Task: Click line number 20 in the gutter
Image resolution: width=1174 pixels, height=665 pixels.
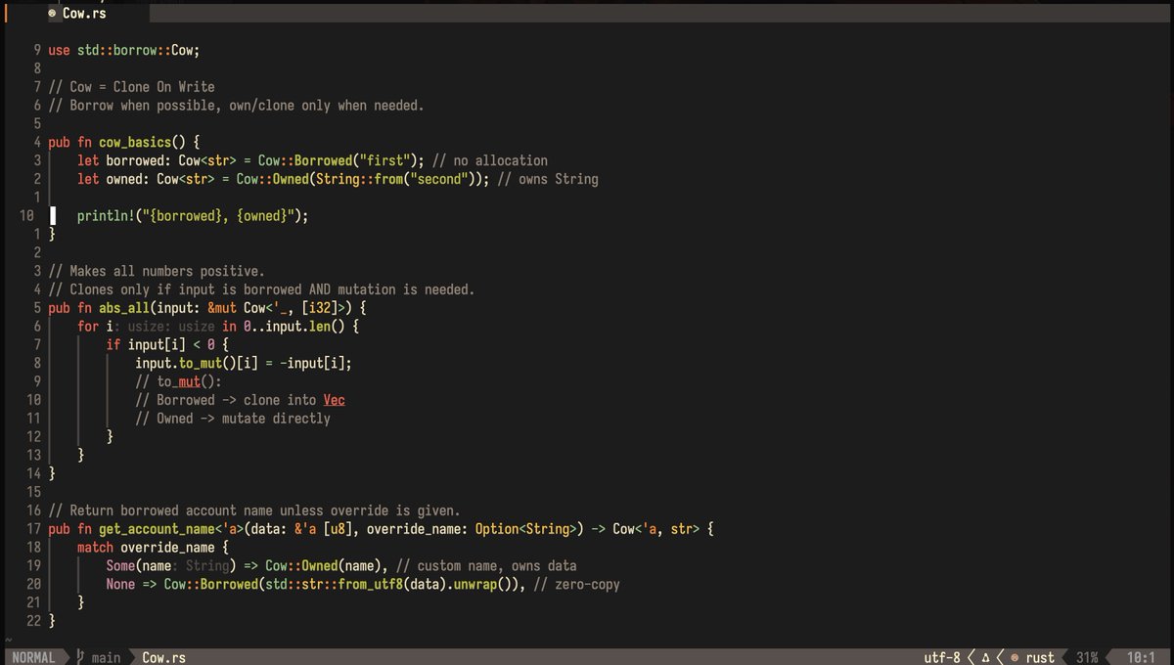Action: click(x=33, y=585)
